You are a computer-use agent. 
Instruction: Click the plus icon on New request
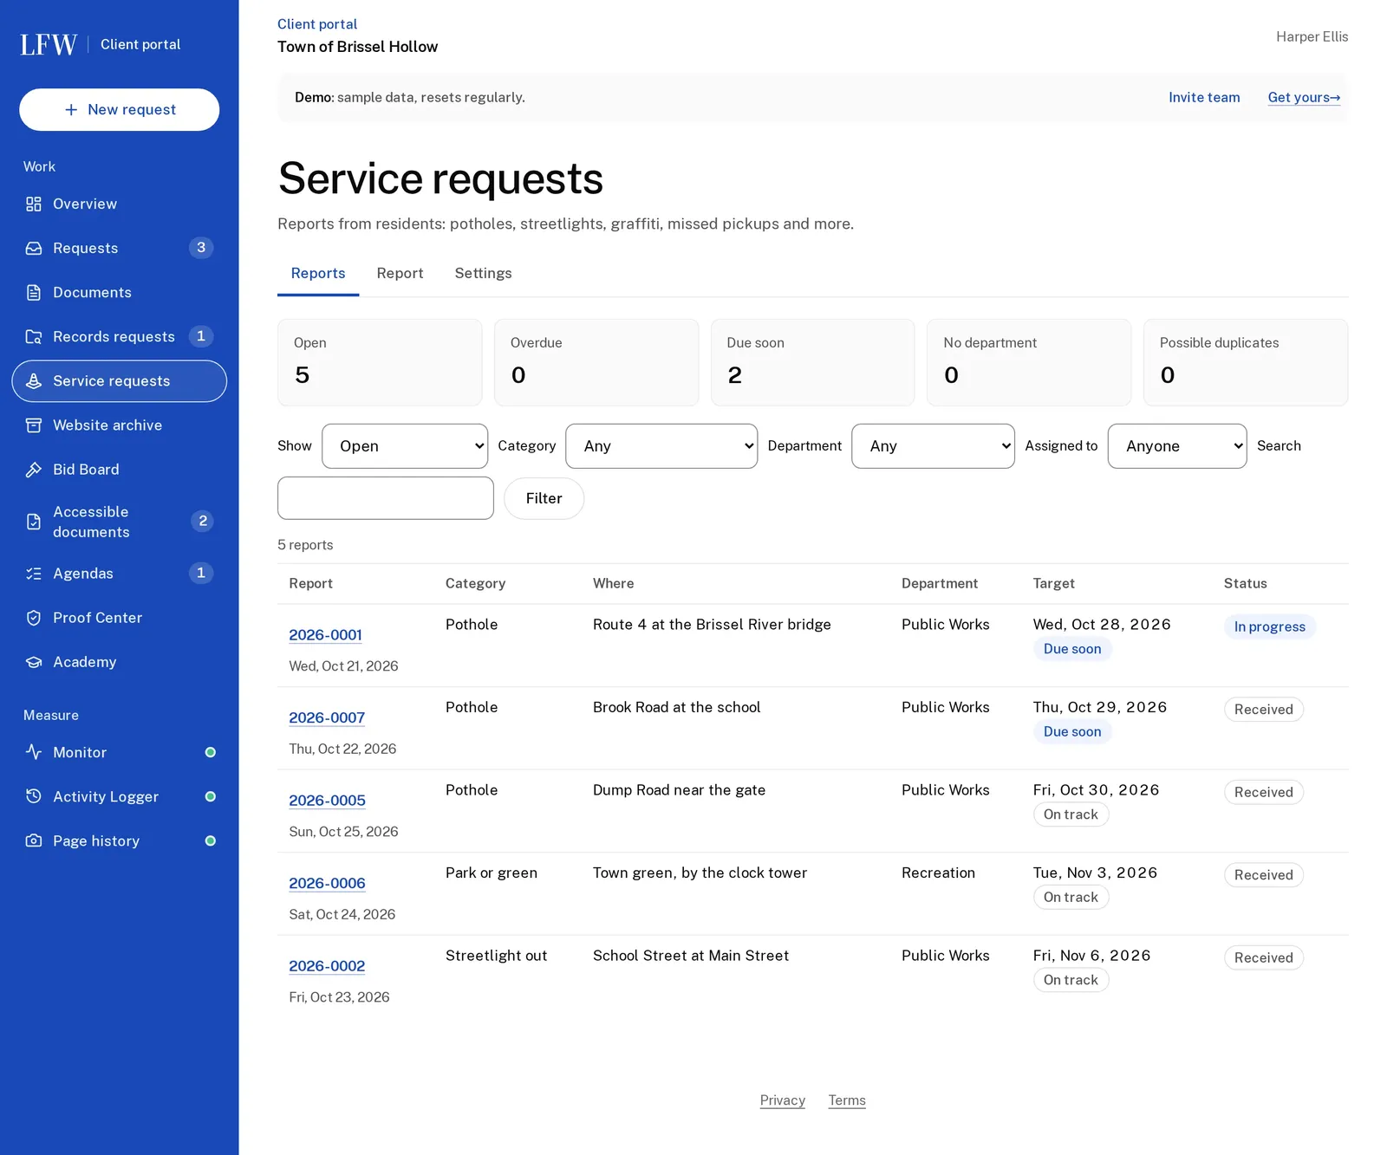pos(71,109)
